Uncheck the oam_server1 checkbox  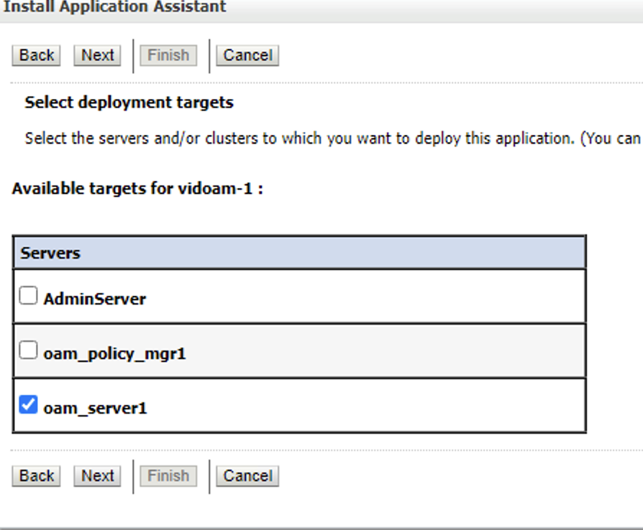point(28,405)
